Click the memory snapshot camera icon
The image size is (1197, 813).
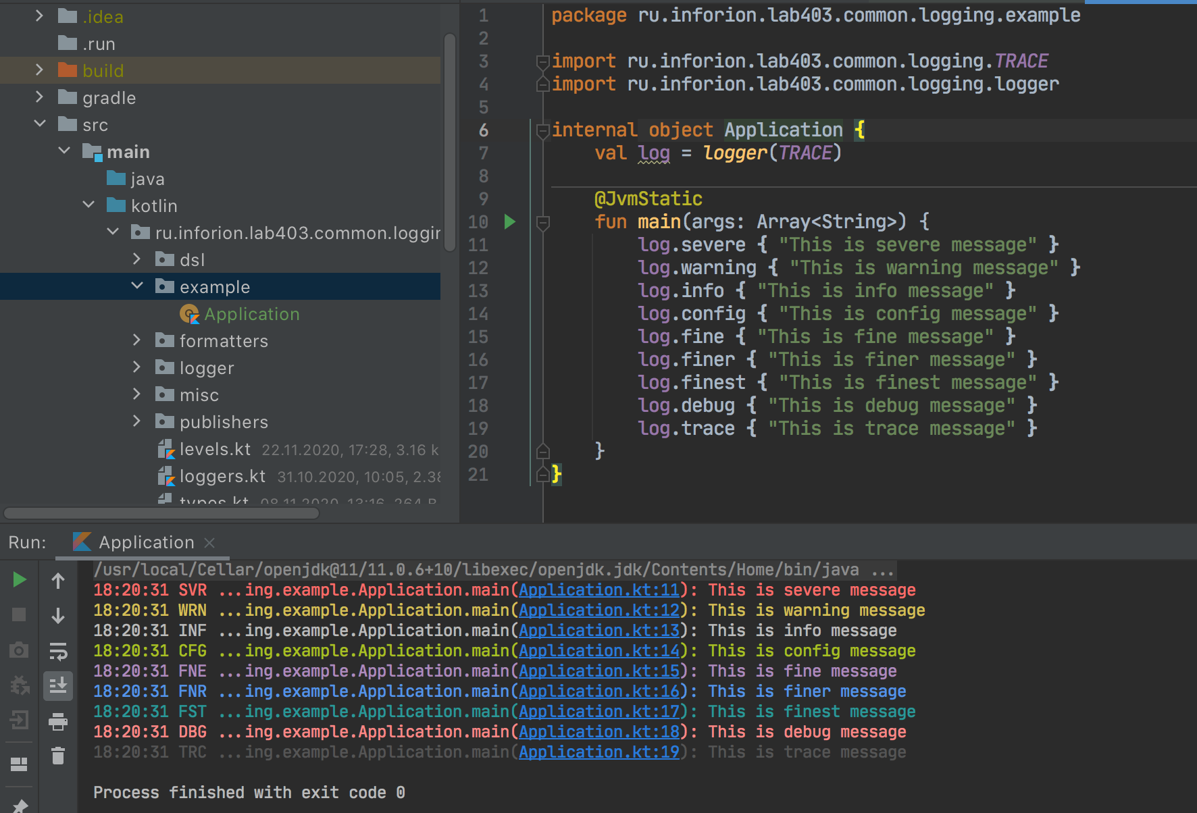19,650
